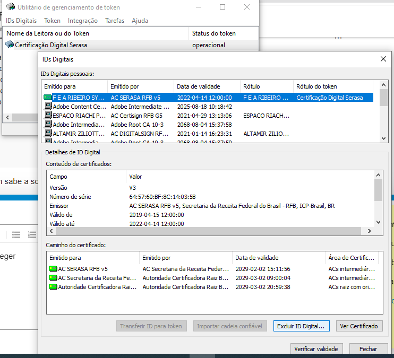Click the green token icon for F E A RIBEIRO
394x358 pixels.
pyautogui.click(x=47, y=98)
